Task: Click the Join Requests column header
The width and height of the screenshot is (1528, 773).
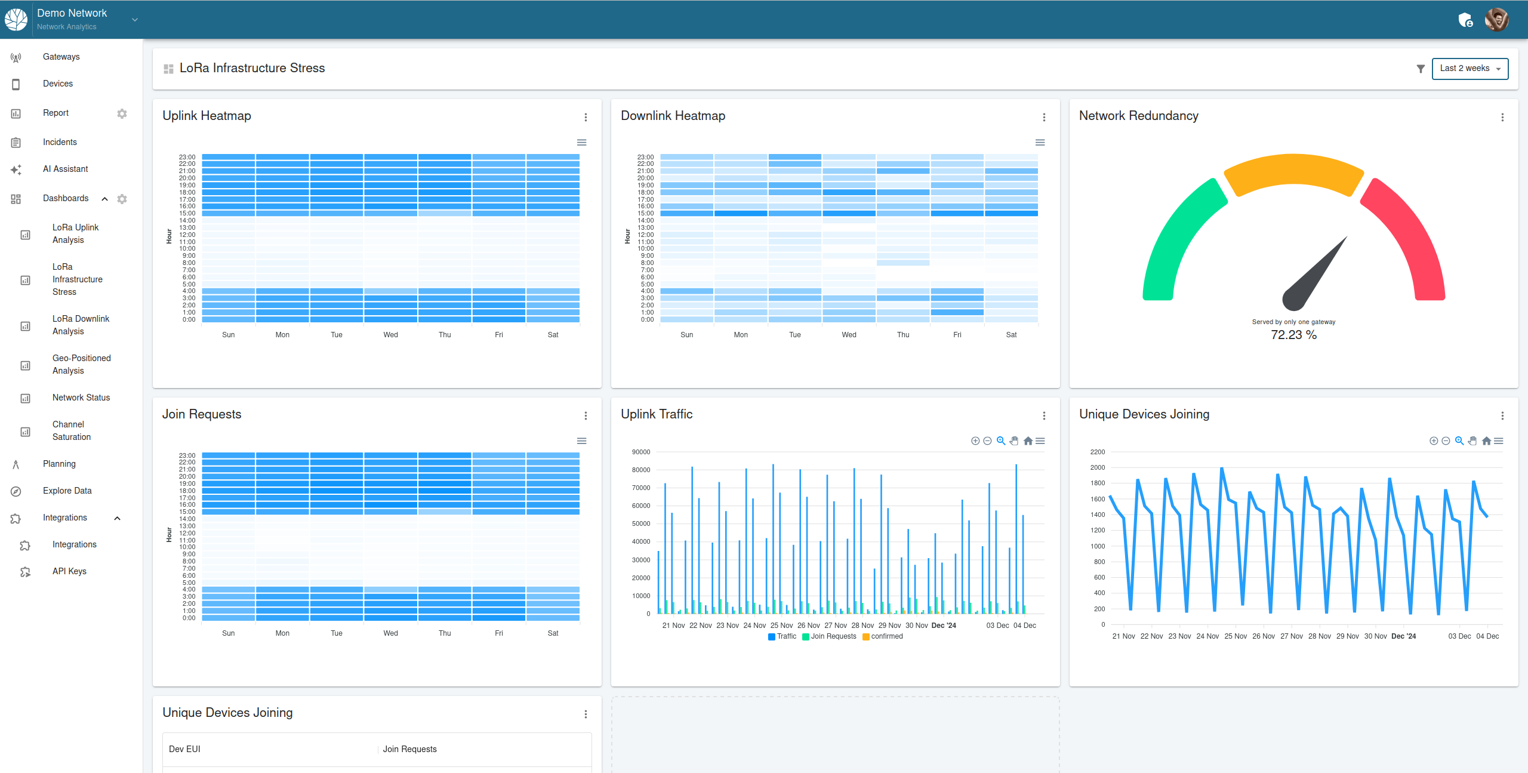Action: pos(409,749)
